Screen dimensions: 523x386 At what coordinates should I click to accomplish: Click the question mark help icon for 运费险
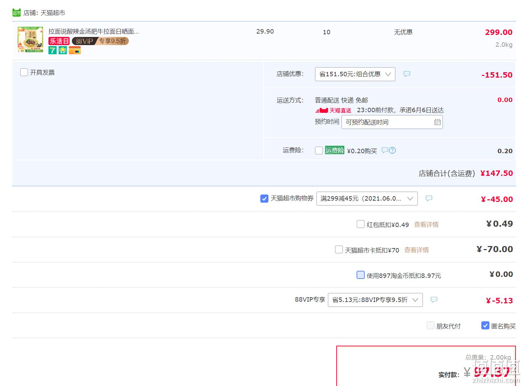point(392,150)
